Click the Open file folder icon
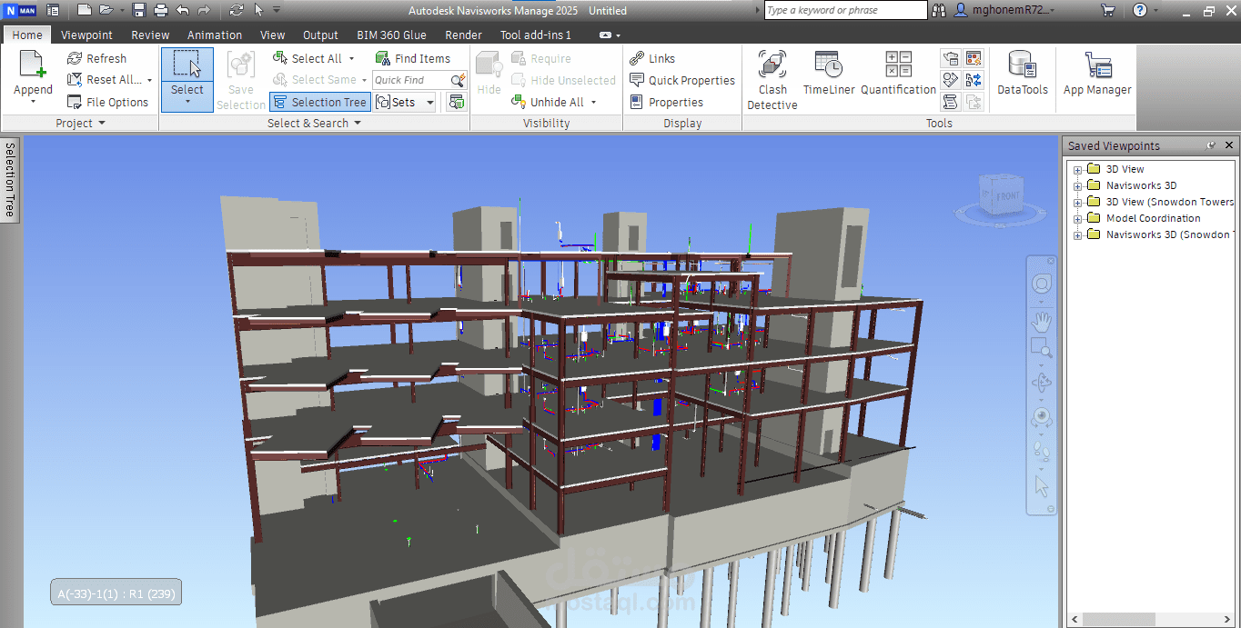The image size is (1241, 628). [106, 10]
